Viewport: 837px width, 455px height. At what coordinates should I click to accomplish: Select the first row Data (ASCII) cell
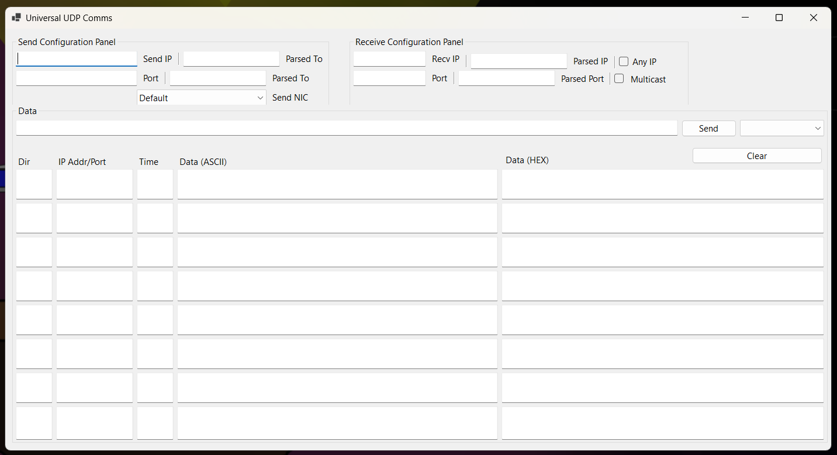337,184
